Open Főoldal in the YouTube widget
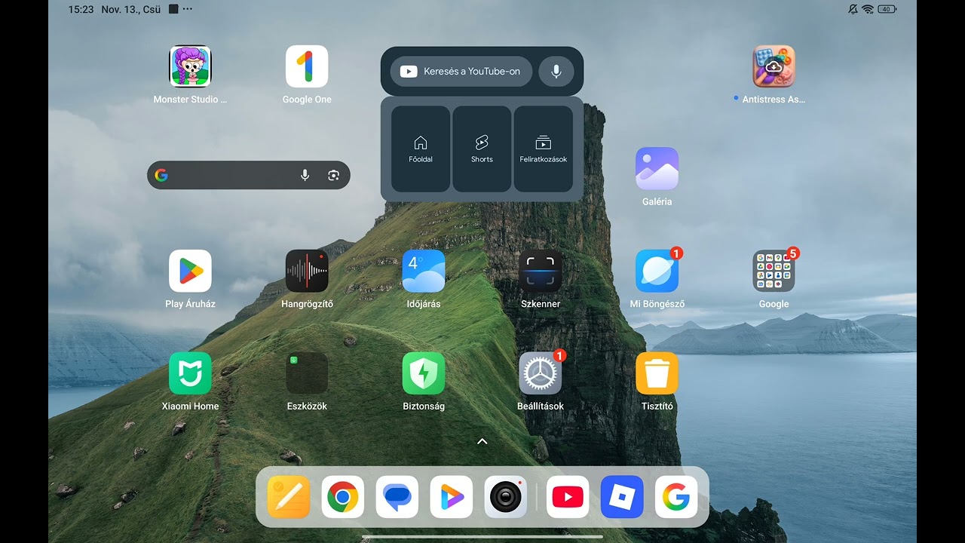The height and width of the screenshot is (543, 965). point(421,149)
